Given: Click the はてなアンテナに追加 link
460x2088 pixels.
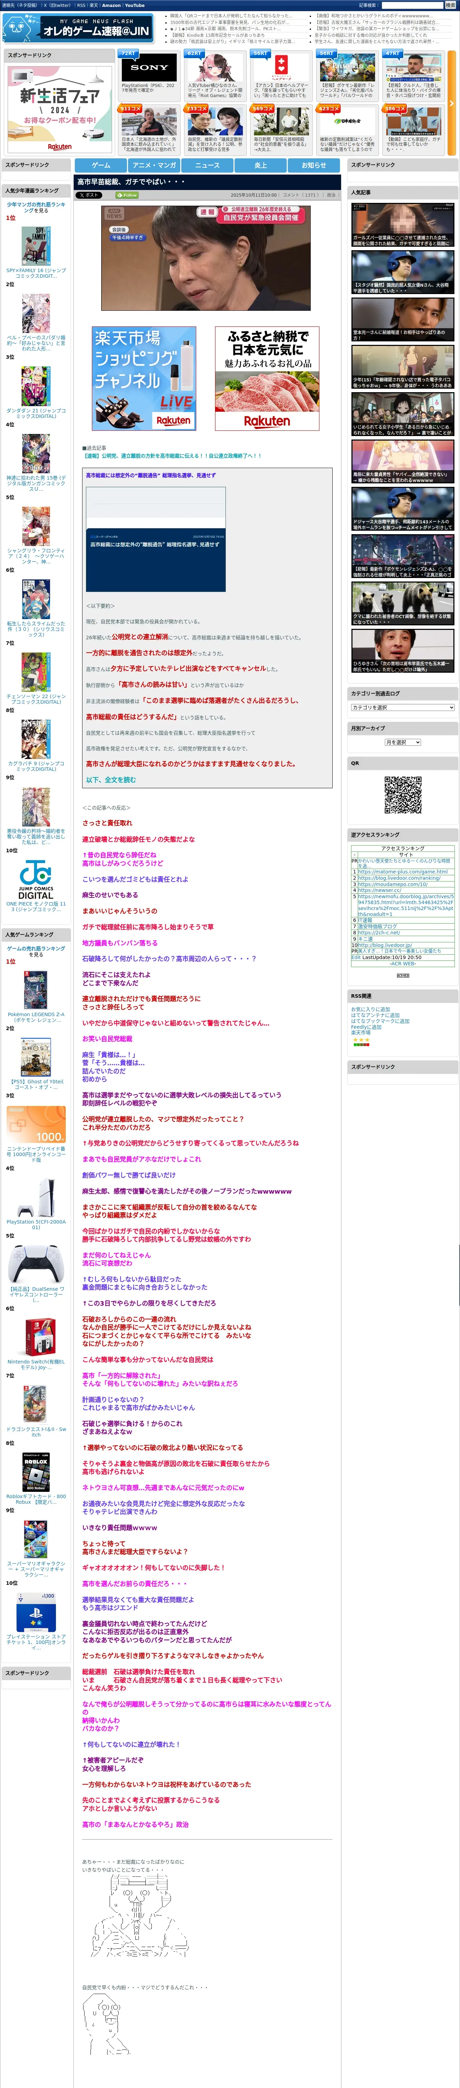Looking at the screenshot, I should [375, 1015].
